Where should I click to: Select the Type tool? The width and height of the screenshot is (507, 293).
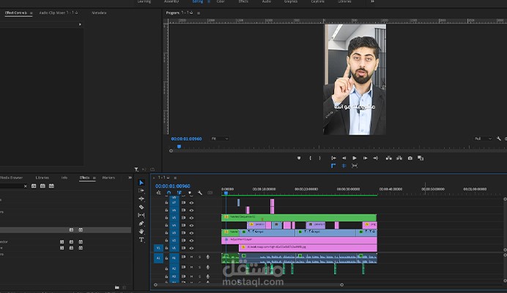(x=141, y=240)
